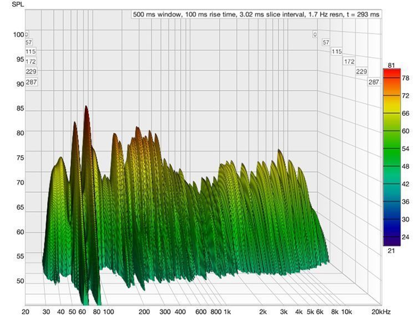
Task: Click the 5k frequency axis label
Action: pos(311,312)
